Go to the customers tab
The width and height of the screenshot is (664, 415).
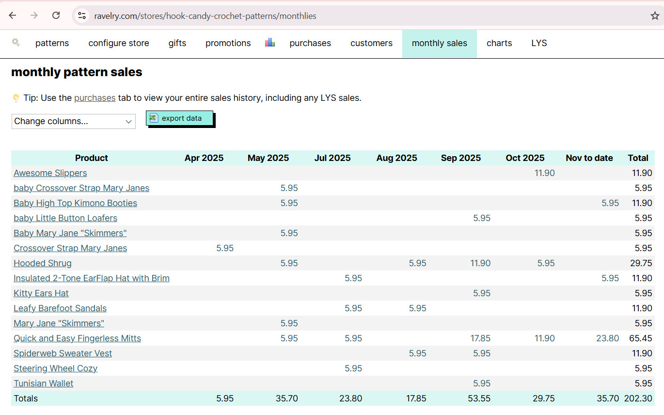[371, 43]
